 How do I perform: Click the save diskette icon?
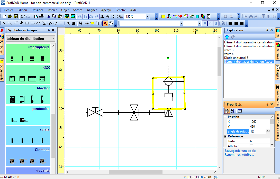pyautogui.click(x=16, y=16)
